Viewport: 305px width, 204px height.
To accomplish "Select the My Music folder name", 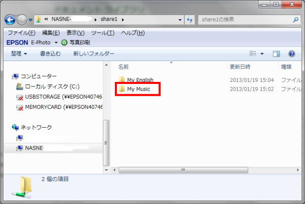I will (x=138, y=89).
